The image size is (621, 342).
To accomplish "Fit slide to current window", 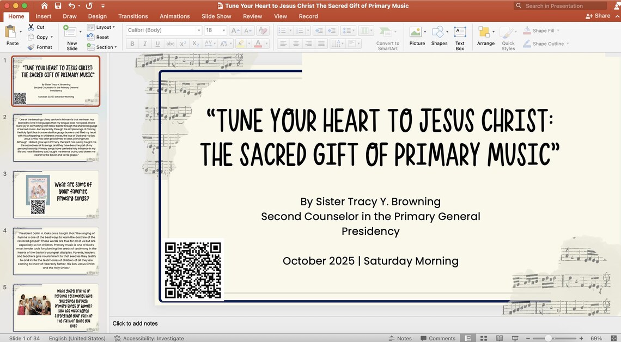I will click(614, 338).
